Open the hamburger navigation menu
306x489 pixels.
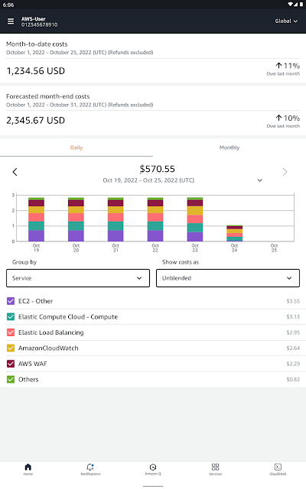coord(11,21)
